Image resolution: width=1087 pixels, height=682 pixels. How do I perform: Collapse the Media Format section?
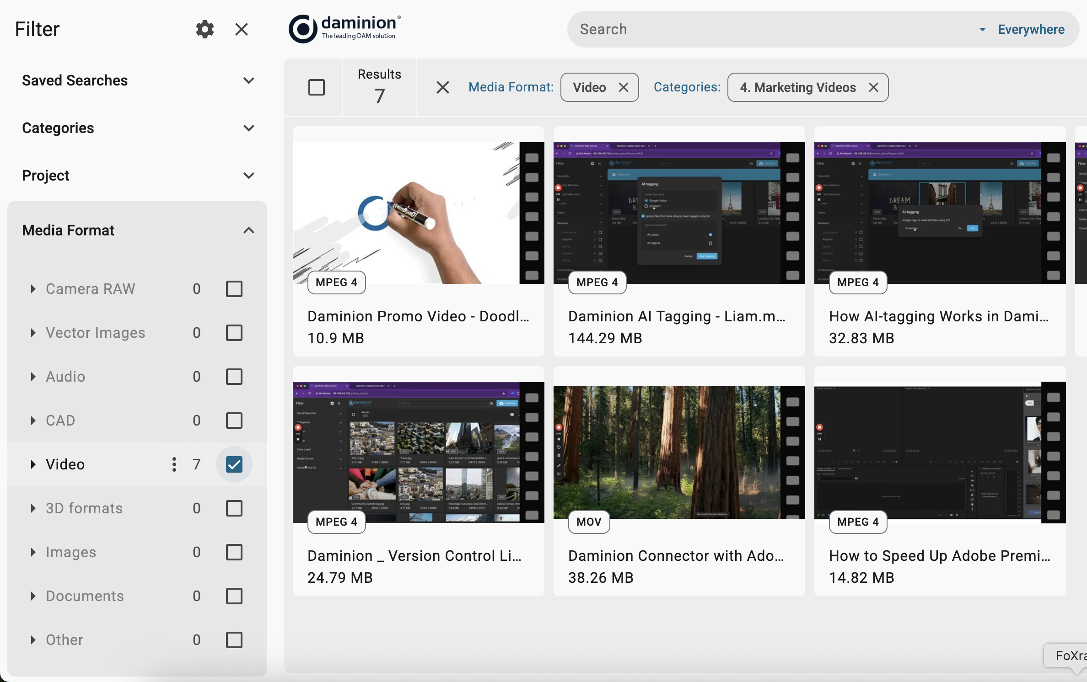248,230
